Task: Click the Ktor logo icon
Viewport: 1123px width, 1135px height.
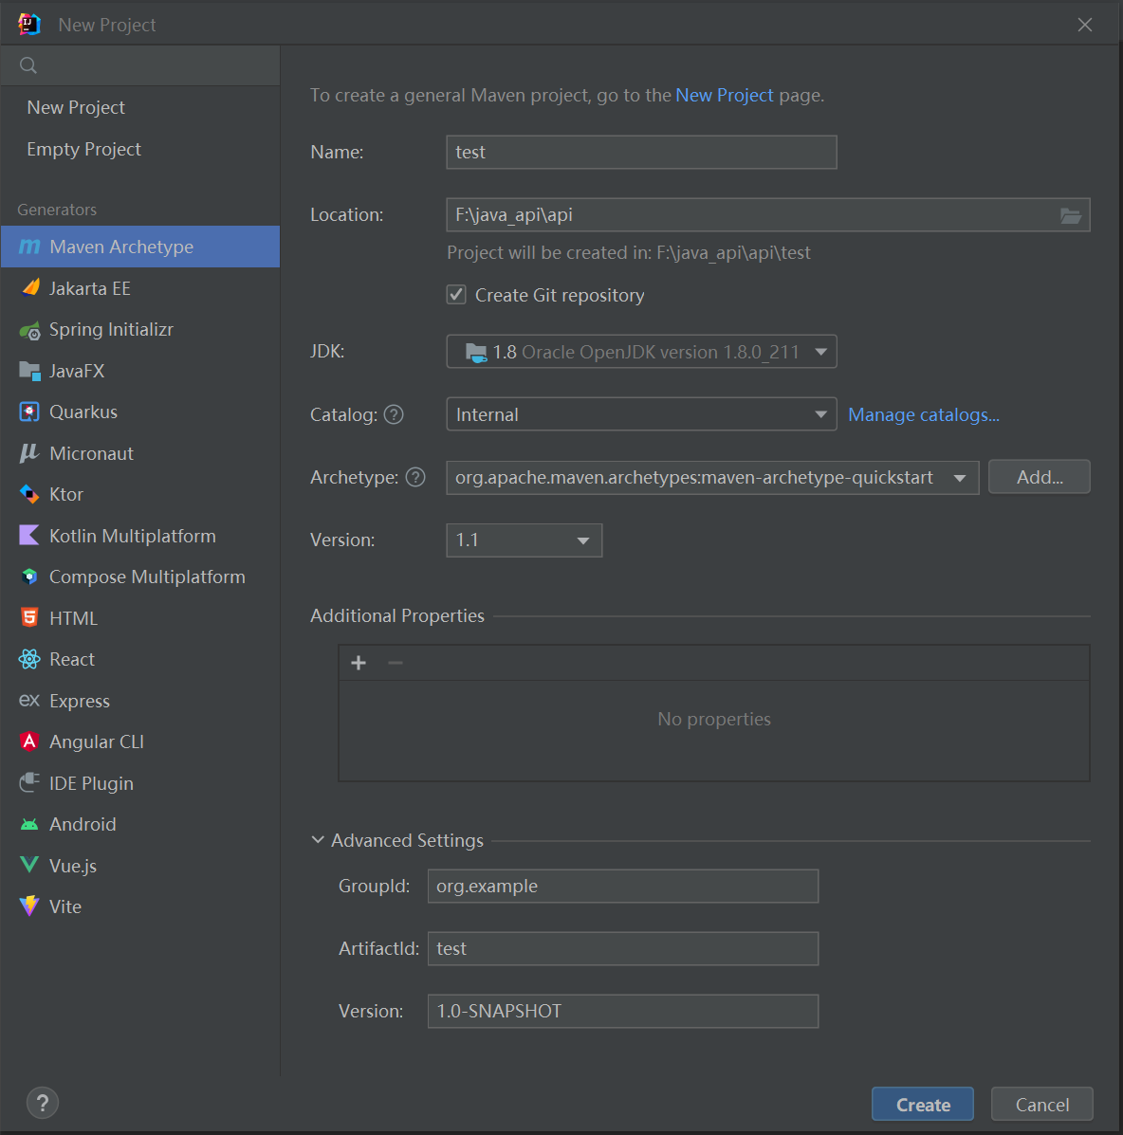Action: 29,494
